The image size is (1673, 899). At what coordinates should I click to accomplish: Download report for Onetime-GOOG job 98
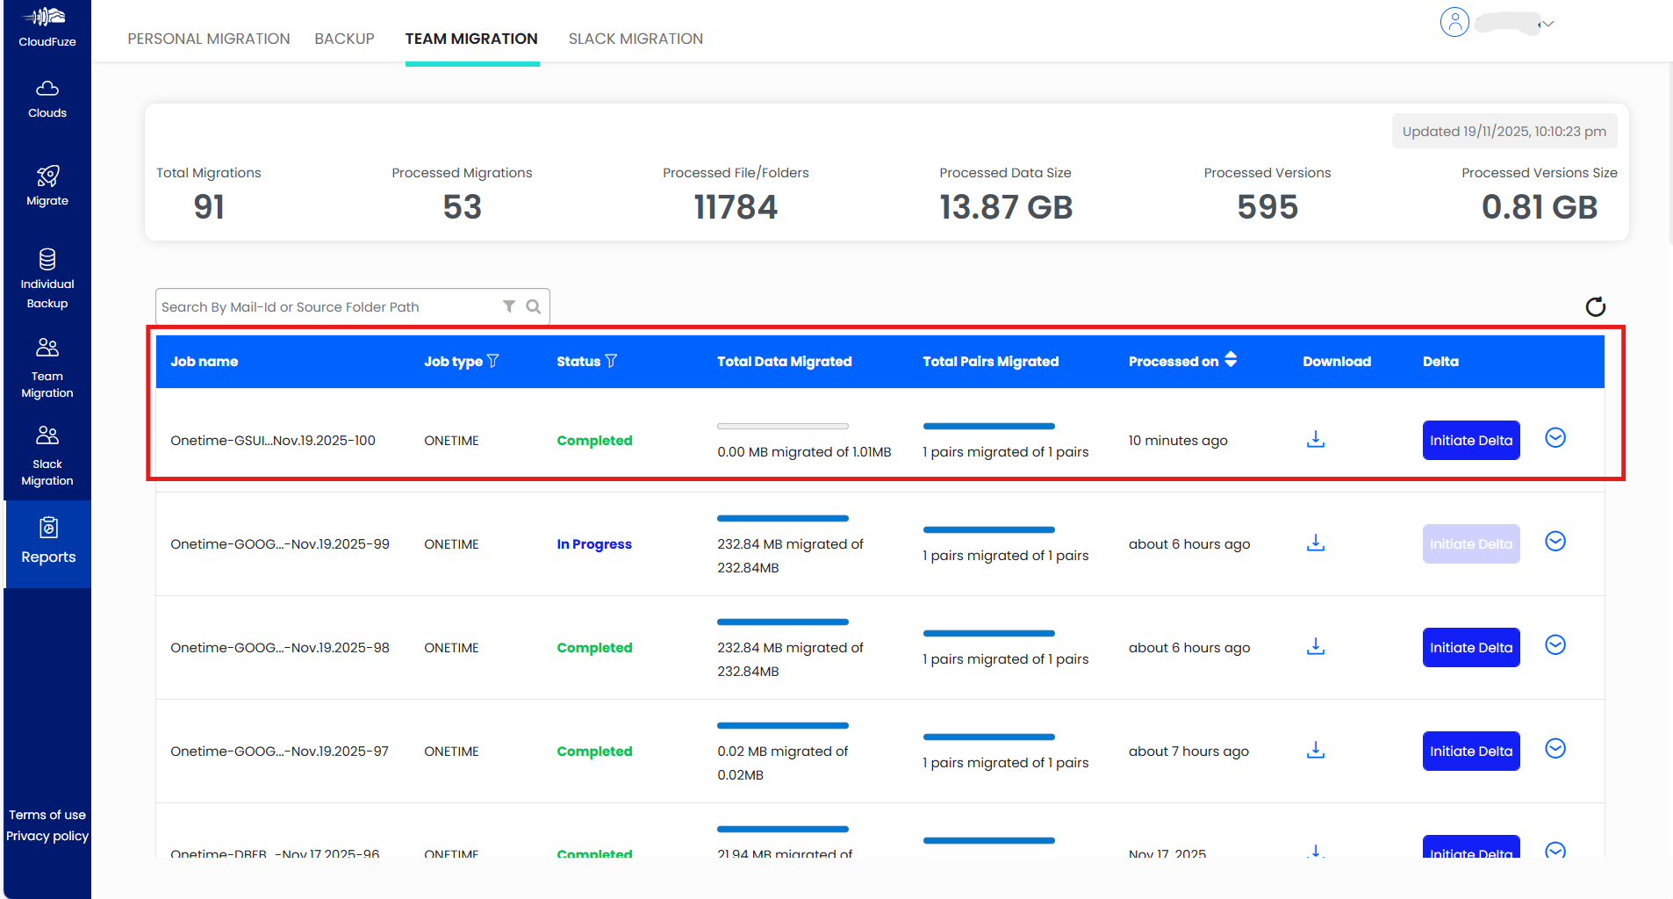(1315, 647)
